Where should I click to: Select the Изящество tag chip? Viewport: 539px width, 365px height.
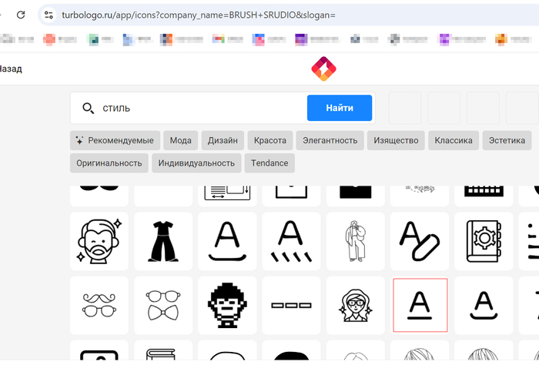[x=396, y=140]
